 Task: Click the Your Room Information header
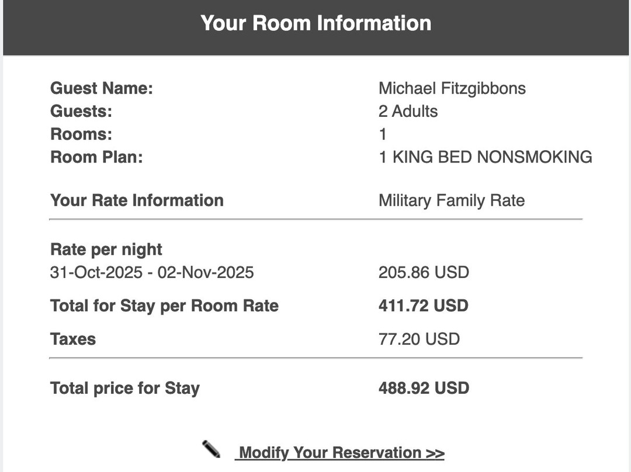pyautogui.click(x=315, y=23)
